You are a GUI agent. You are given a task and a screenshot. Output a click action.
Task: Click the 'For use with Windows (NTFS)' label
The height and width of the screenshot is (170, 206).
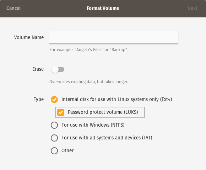click(93, 125)
